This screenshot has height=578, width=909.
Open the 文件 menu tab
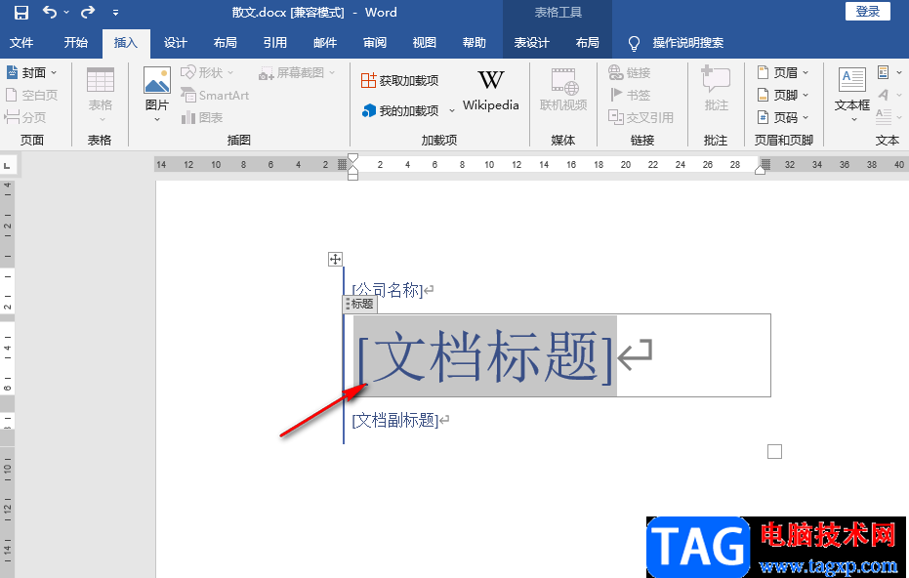pos(21,42)
